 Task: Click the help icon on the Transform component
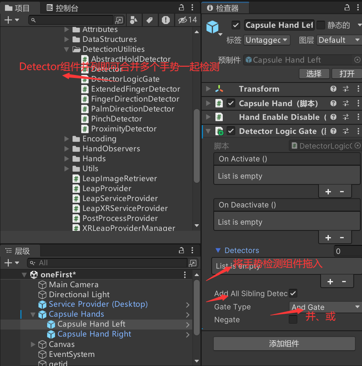click(x=334, y=89)
